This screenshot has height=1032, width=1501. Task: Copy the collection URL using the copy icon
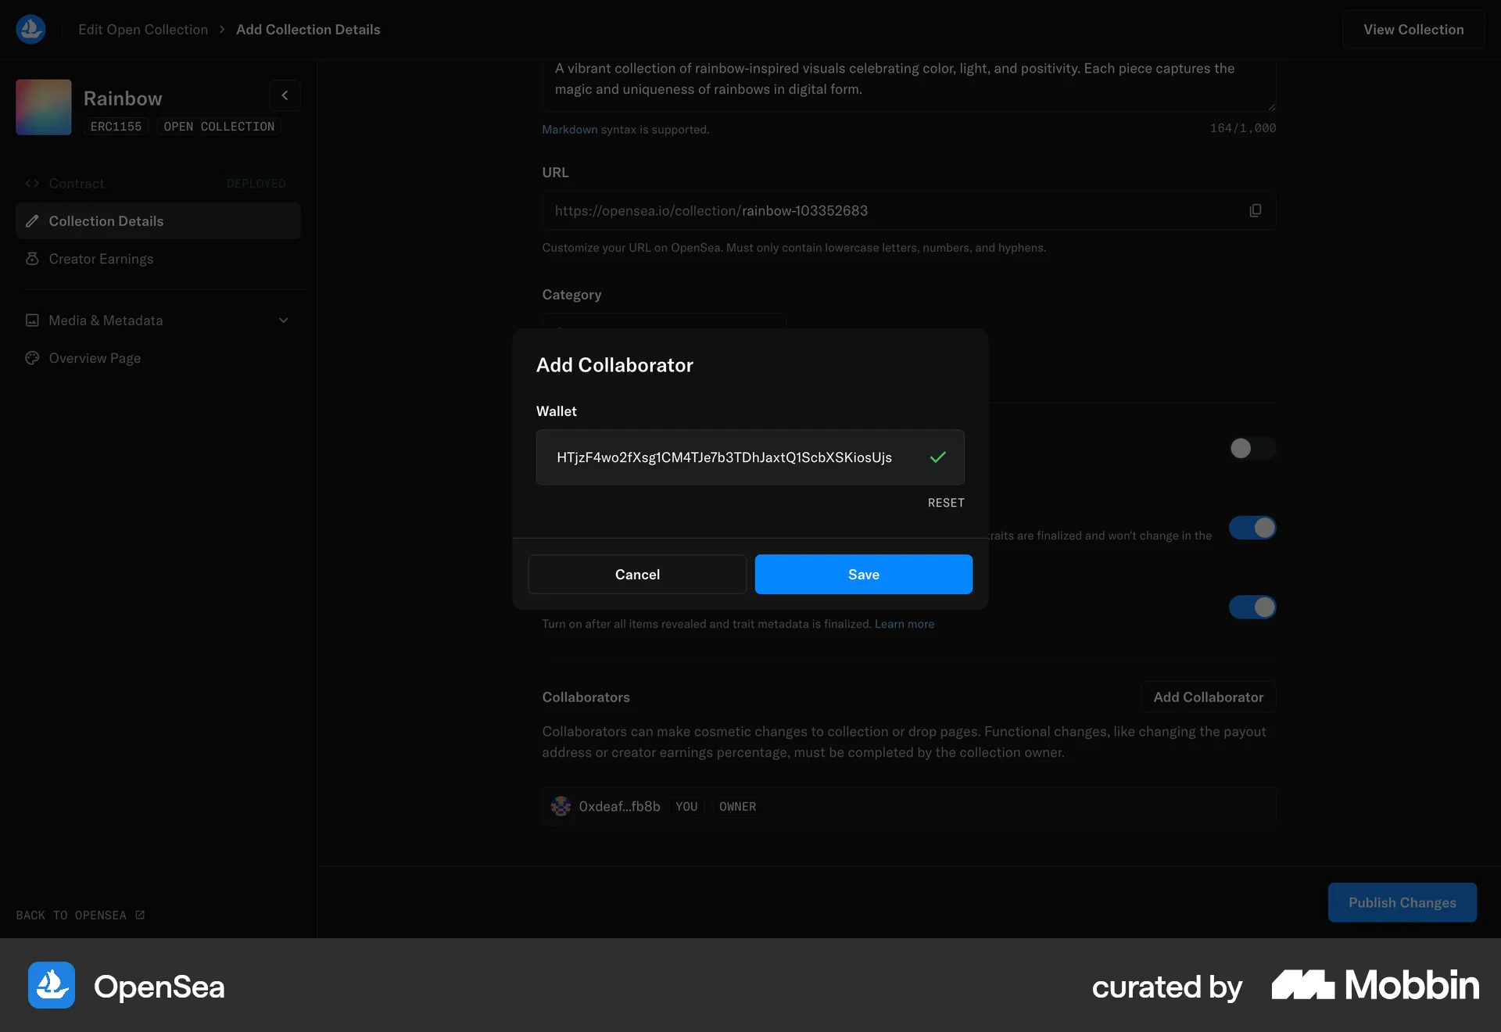(x=1255, y=210)
